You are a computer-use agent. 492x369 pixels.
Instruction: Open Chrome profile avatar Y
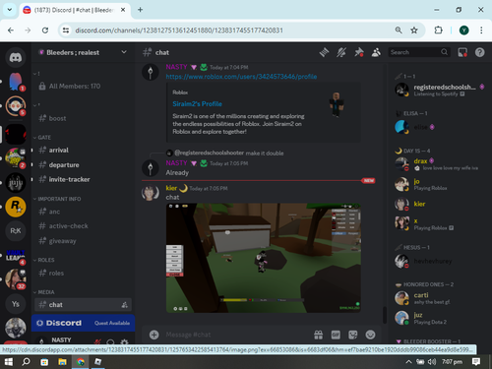463,31
